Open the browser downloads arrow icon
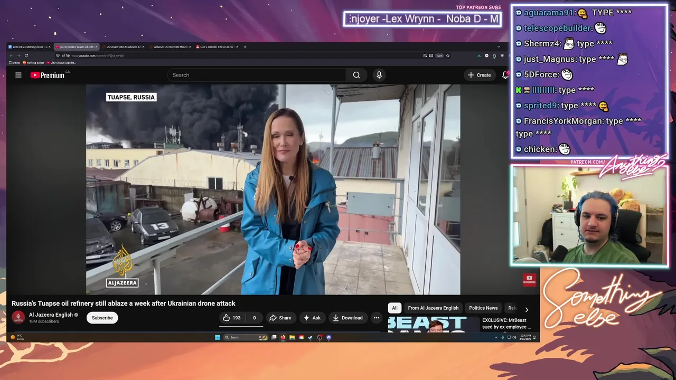 coord(479,55)
